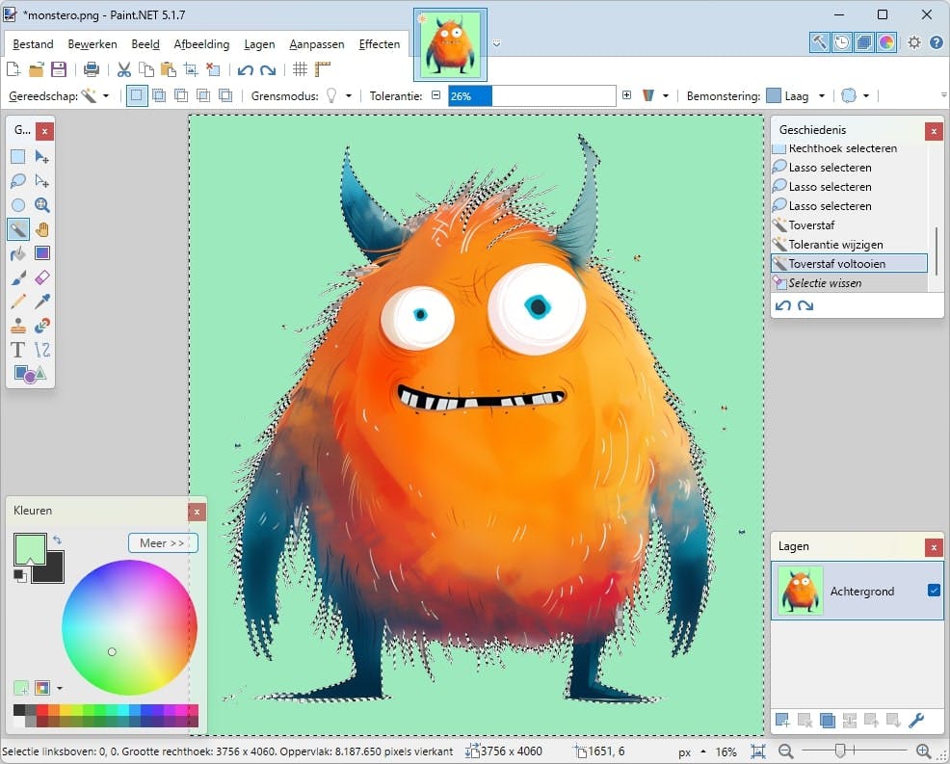
Task: Open layer properties with the wrench icon
Action: point(916,720)
